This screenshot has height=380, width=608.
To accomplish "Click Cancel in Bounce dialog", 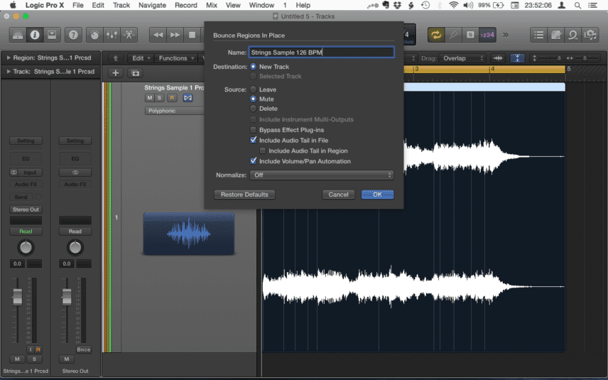I will [339, 195].
